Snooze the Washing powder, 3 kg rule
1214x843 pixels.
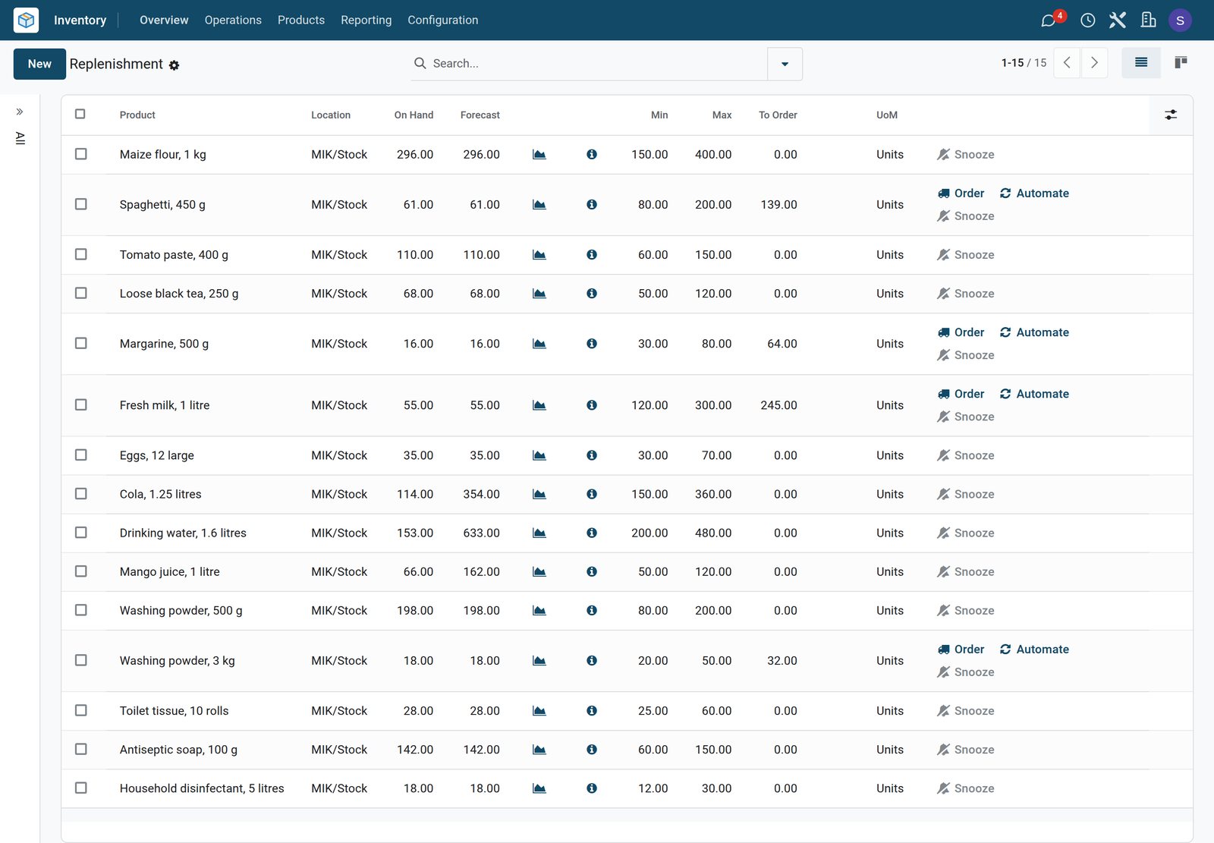tap(966, 672)
